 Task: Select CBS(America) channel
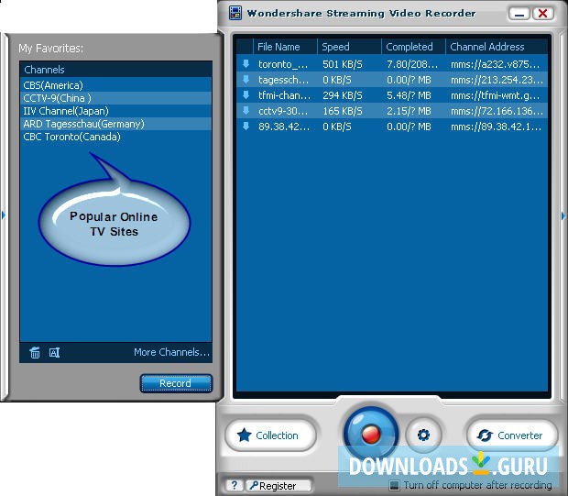tap(115, 85)
